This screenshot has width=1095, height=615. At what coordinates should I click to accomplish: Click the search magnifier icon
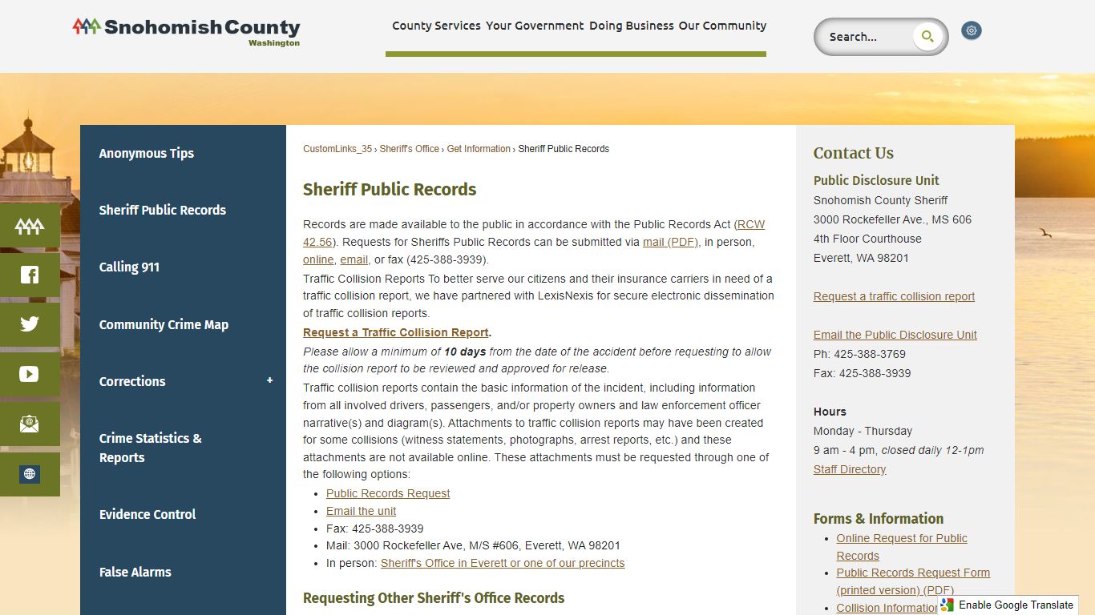click(927, 36)
